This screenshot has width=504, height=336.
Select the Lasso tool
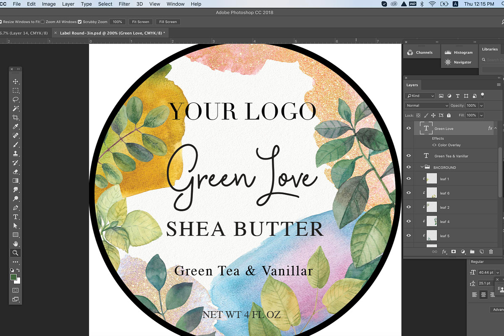point(16,100)
